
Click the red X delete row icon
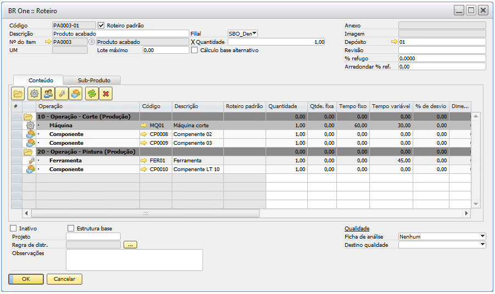tap(106, 94)
